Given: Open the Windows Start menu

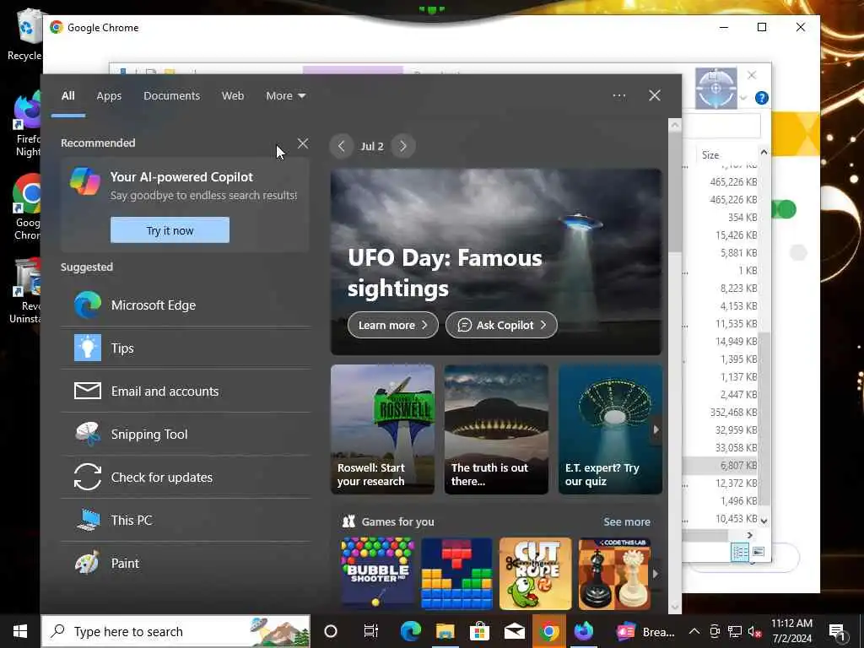Looking at the screenshot, I should click(x=20, y=631).
